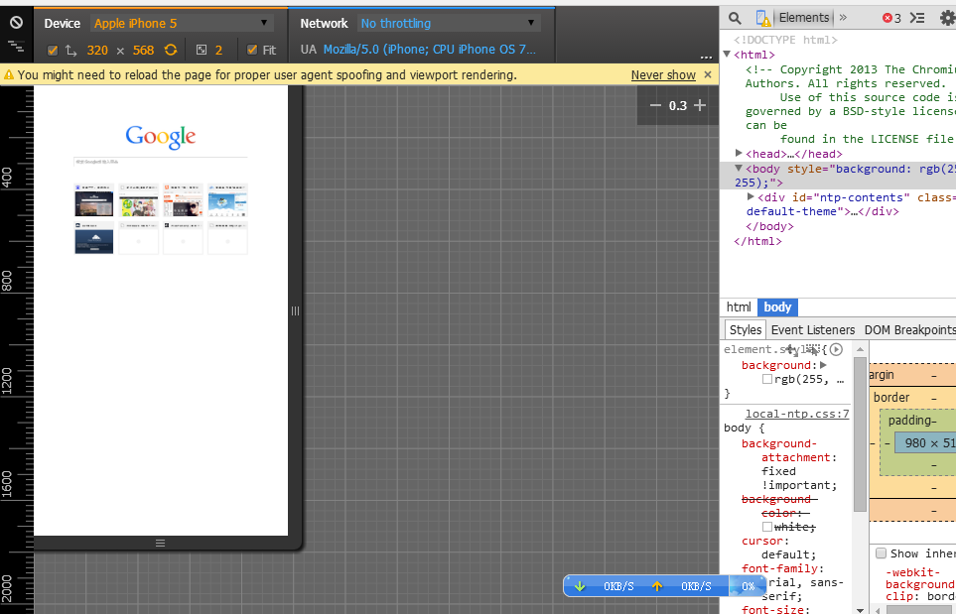This screenshot has height=614, width=956.
Task: Expand the background shorthand property triangle
Action: [823, 365]
